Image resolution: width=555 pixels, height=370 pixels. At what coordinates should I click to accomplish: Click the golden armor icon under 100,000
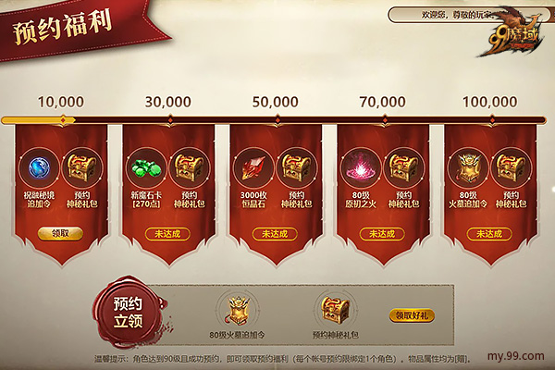tap(468, 167)
